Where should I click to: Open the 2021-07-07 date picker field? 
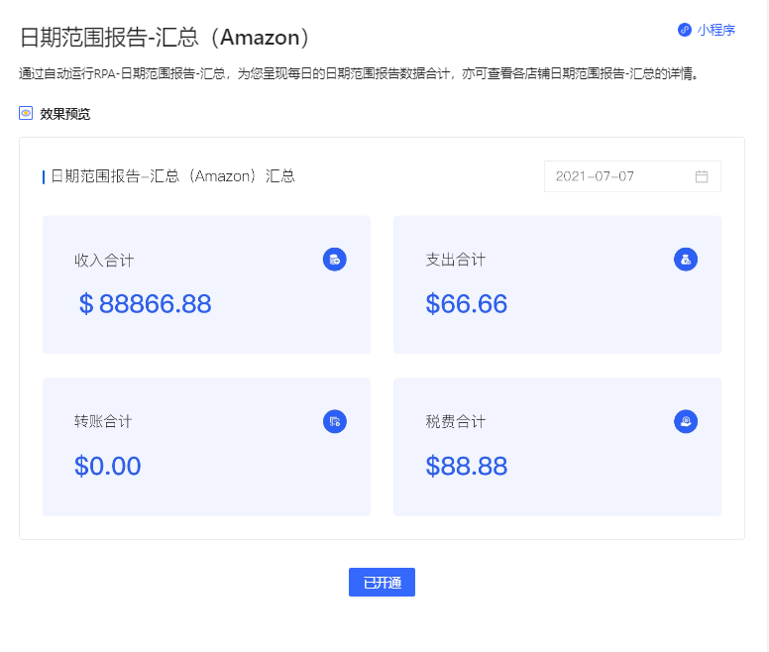(x=632, y=176)
